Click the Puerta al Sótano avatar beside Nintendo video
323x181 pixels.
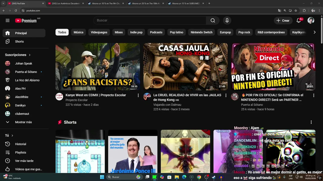pyautogui.click(x=235, y=97)
